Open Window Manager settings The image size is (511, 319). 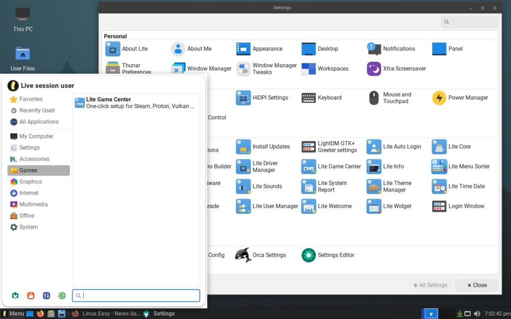201,69
